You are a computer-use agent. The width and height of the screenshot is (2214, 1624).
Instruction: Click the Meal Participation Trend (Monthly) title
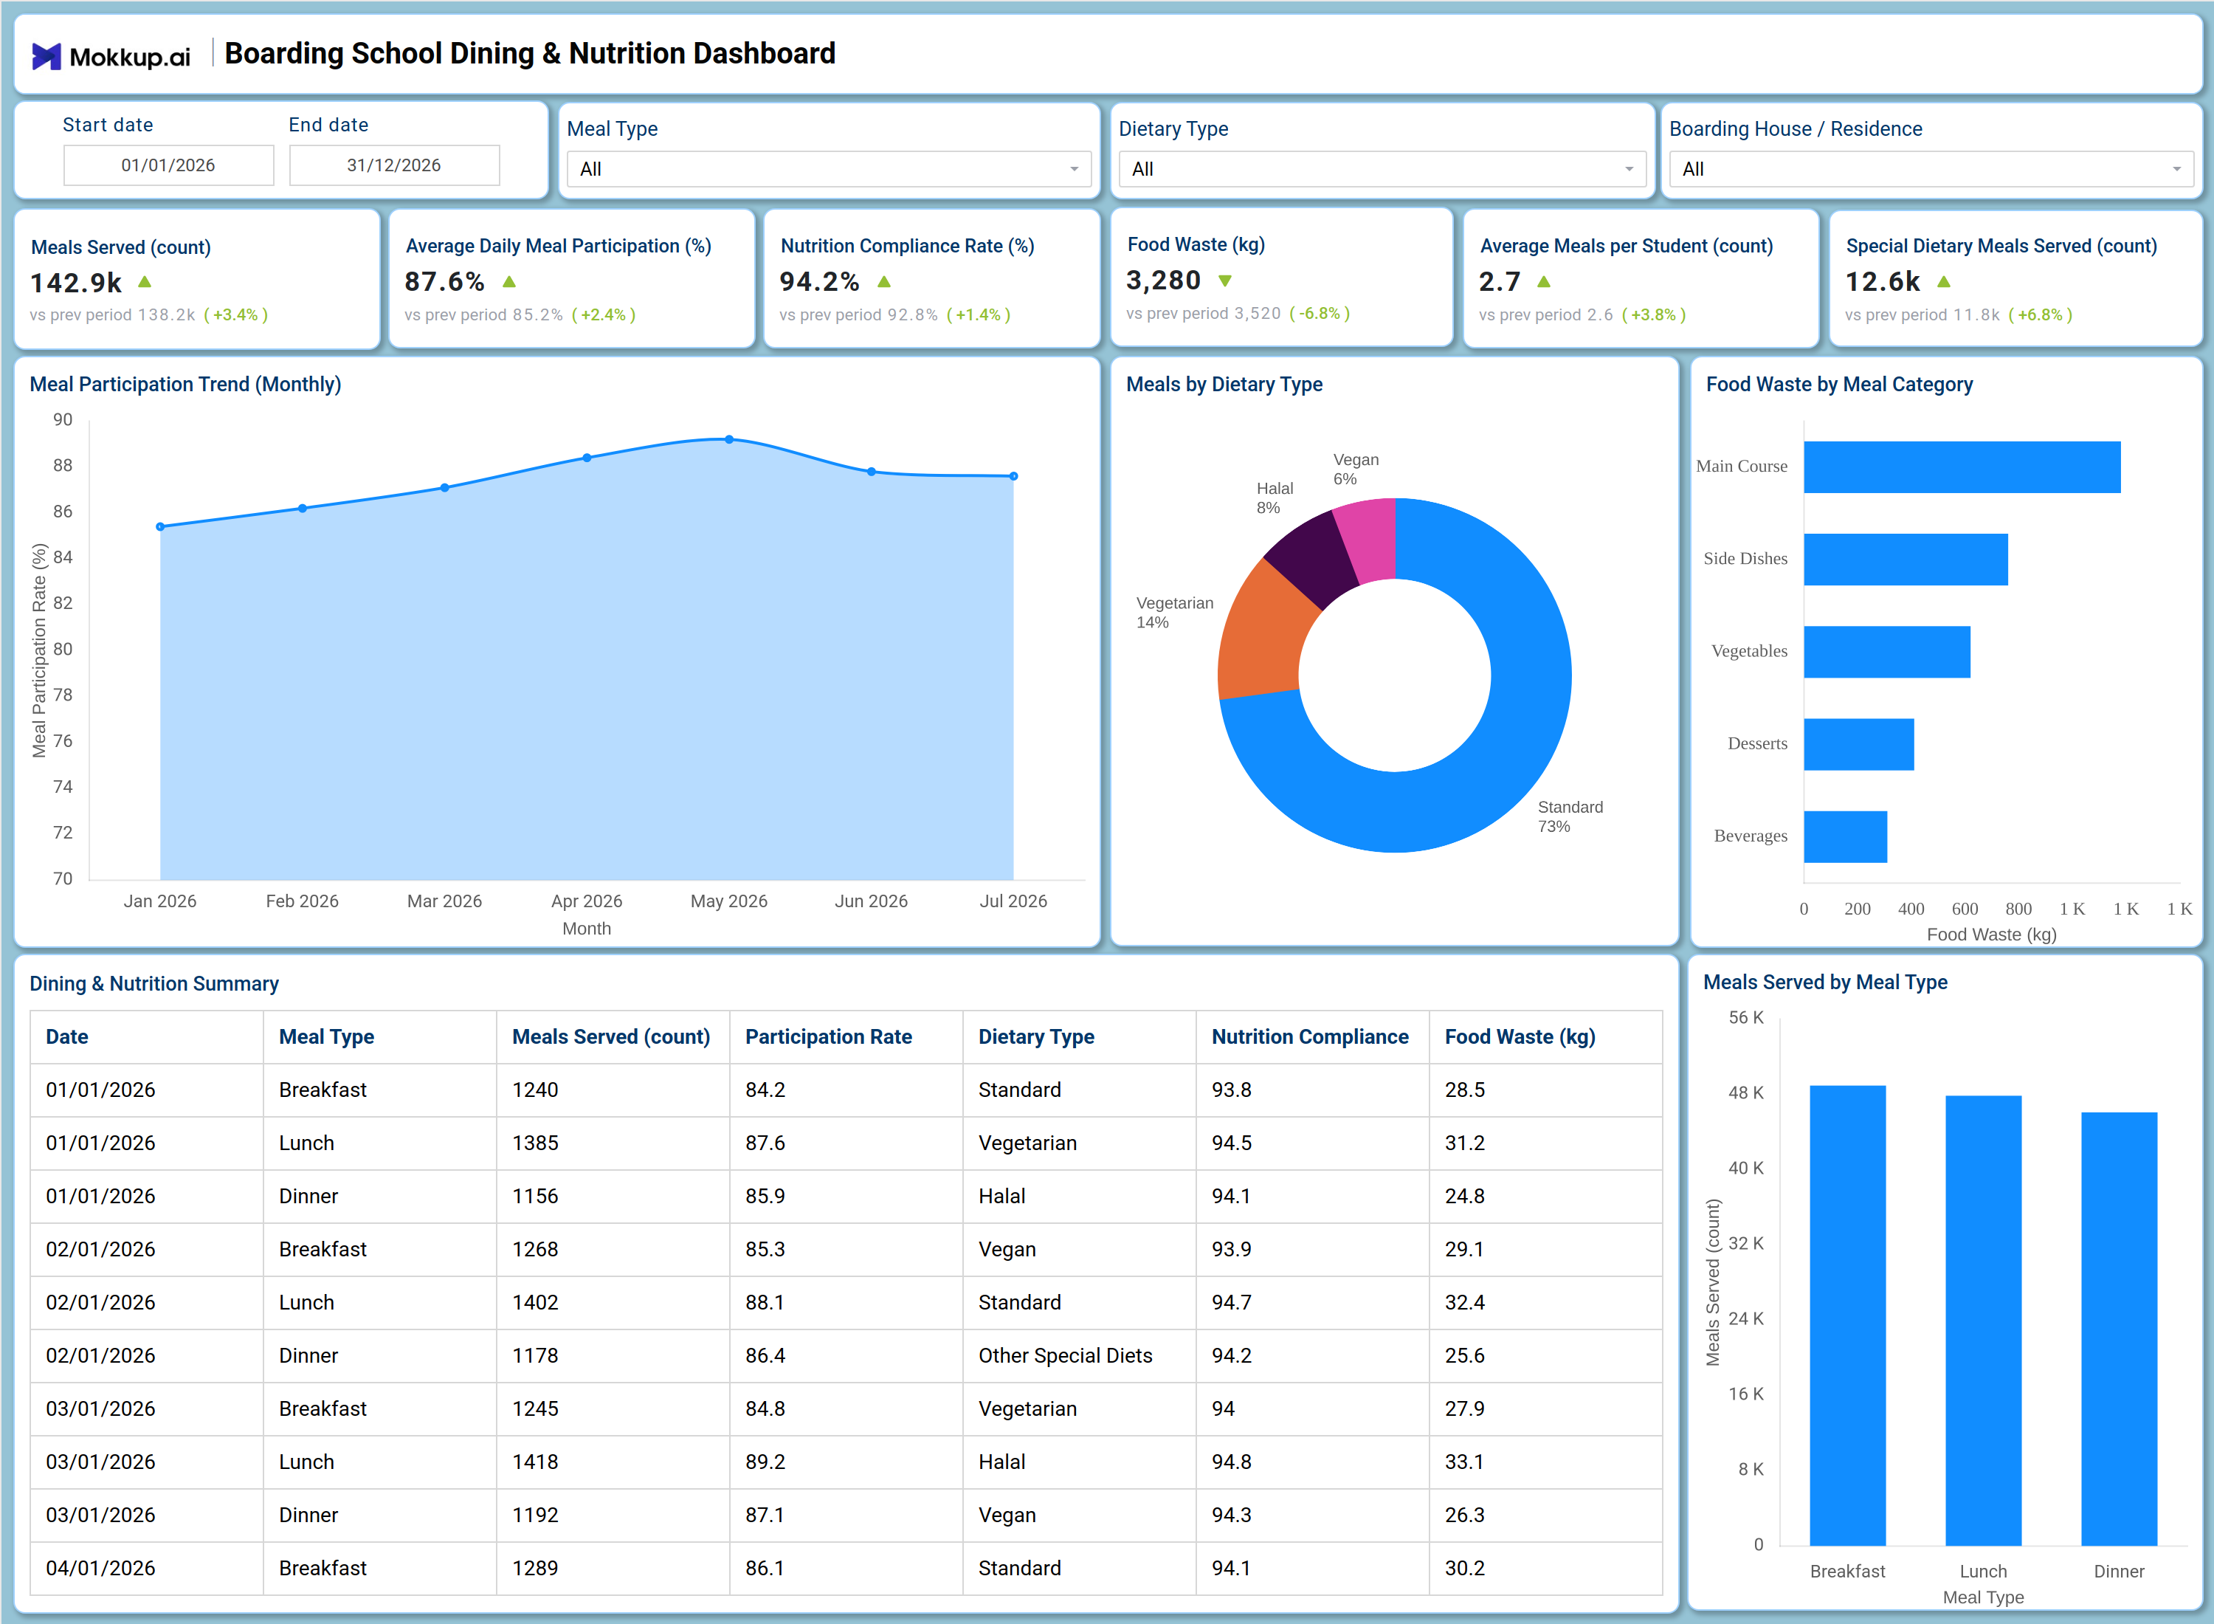pos(186,385)
